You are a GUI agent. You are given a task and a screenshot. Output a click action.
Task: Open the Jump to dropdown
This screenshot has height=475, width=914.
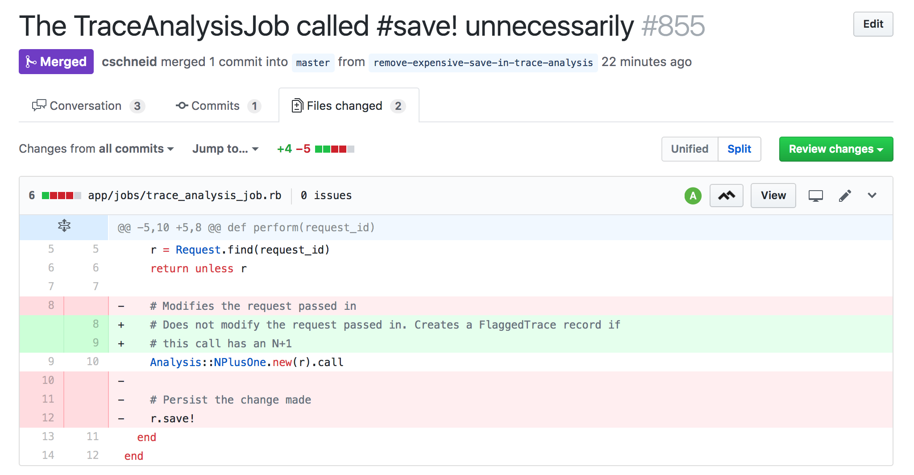225,149
